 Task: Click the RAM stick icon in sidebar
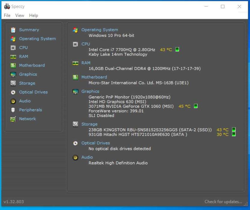point(13,56)
